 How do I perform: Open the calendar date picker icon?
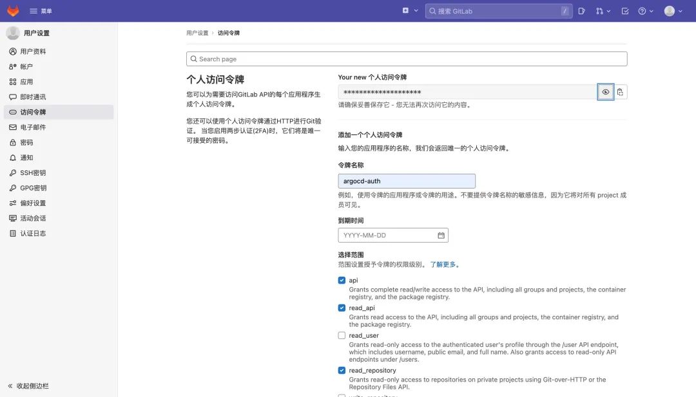[x=441, y=235]
